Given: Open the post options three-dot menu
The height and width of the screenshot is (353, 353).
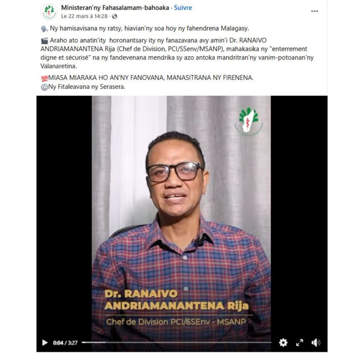Looking at the screenshot, I should 314,11.
